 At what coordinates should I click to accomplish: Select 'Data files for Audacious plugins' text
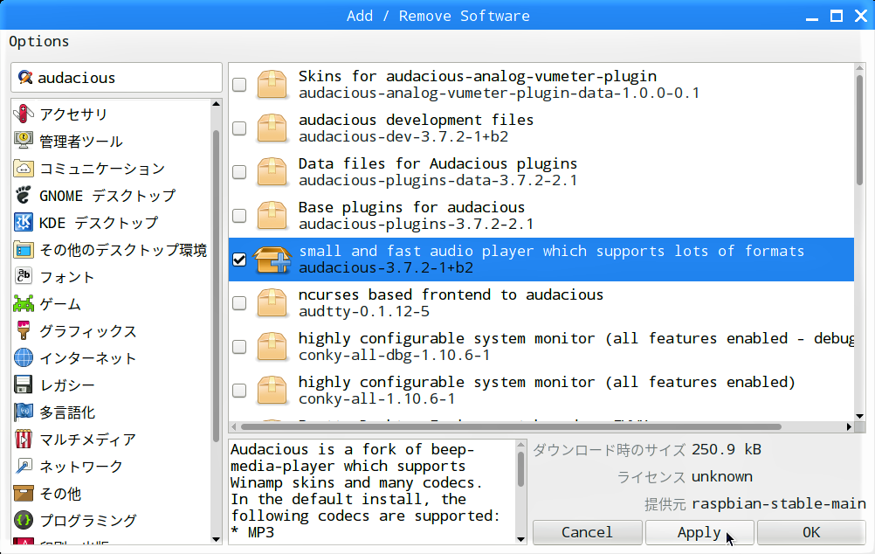[x=437, y=163]
